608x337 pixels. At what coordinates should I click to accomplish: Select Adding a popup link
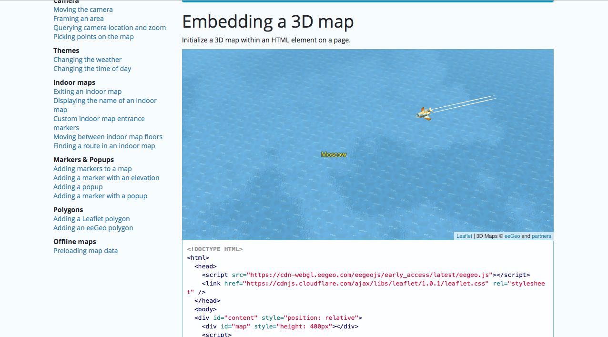(x=78, y=187)
